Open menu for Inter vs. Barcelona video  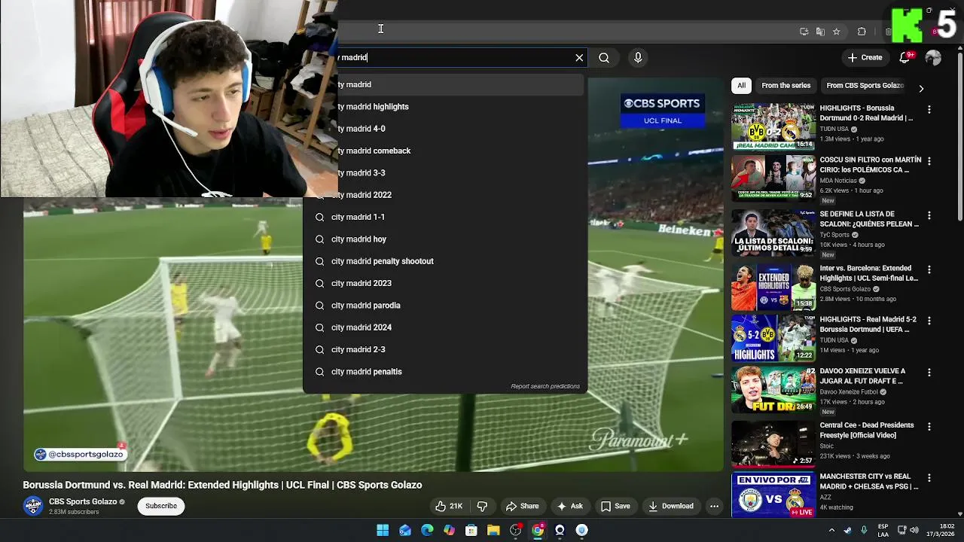(x=929, y=269)
